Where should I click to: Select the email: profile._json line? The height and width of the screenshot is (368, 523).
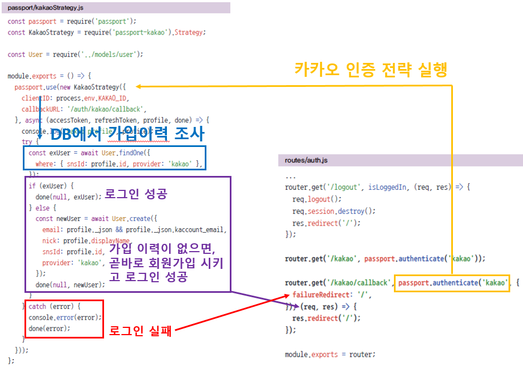[135, 229]
